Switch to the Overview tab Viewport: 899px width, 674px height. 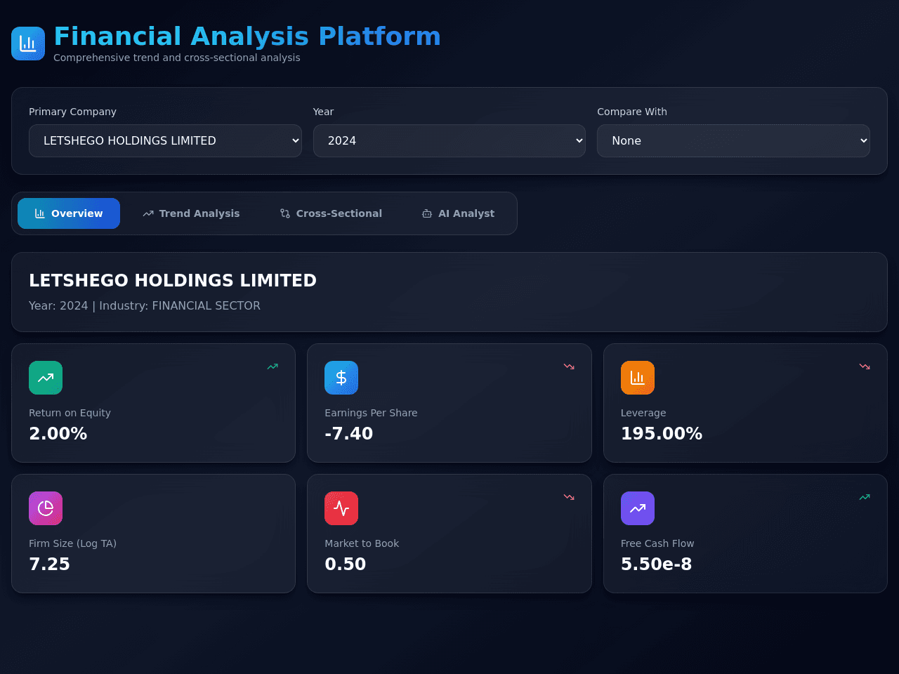click(x=69, y=213)
